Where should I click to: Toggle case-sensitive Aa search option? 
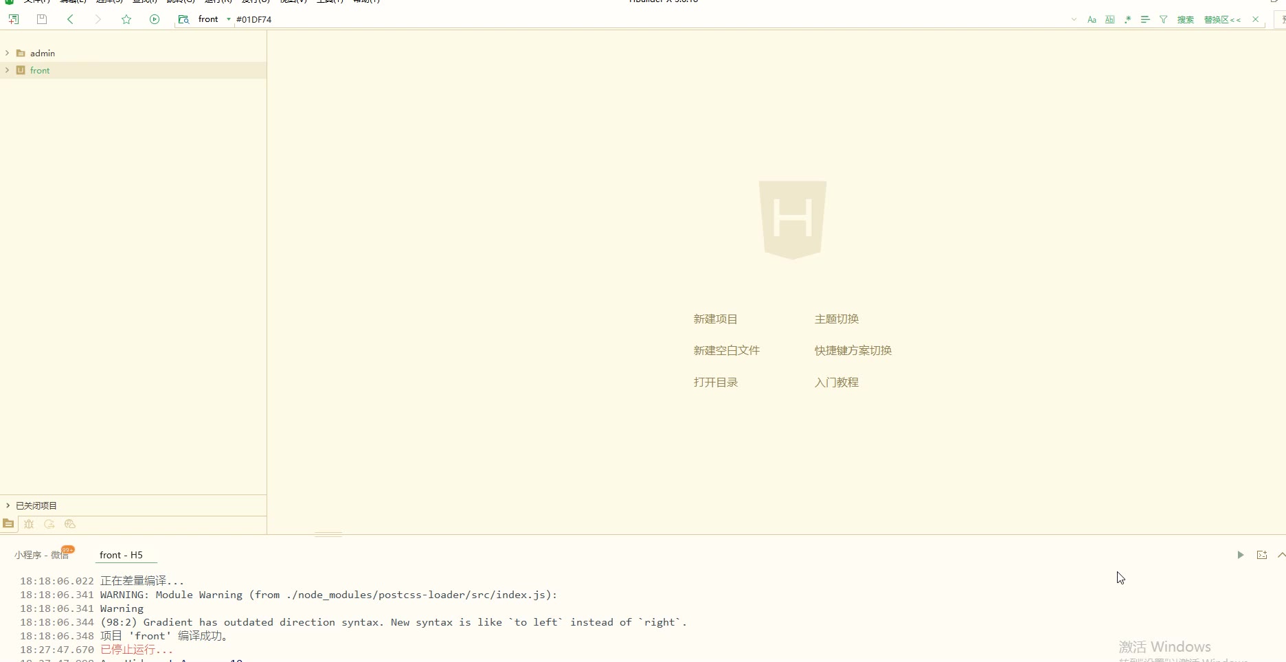click(x=1092, y=19)
